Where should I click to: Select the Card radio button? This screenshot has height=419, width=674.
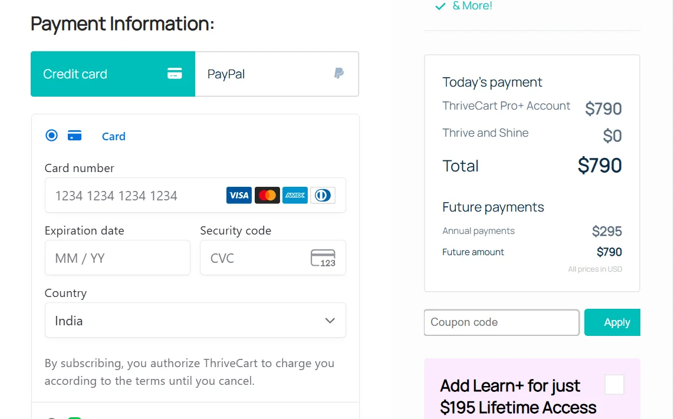tap(52, 136)
